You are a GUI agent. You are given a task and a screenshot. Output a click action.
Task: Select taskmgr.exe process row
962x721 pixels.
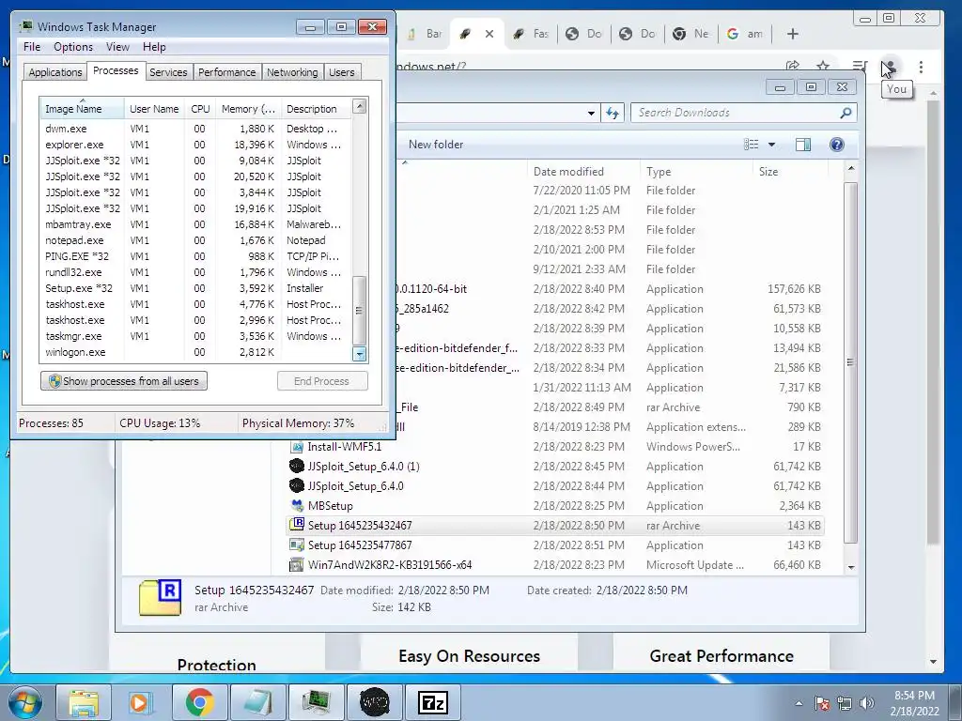pos(194,336)
